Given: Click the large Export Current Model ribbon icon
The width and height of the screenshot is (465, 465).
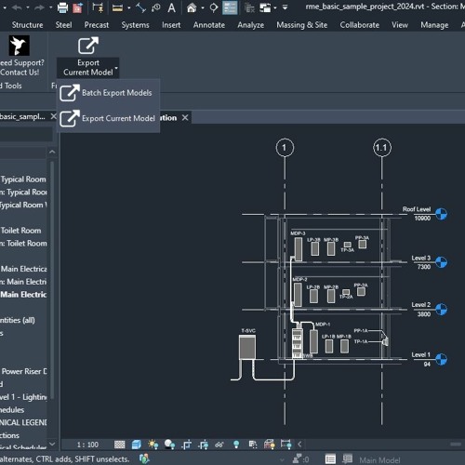Looking at the screenshot, I should point(88,46).
